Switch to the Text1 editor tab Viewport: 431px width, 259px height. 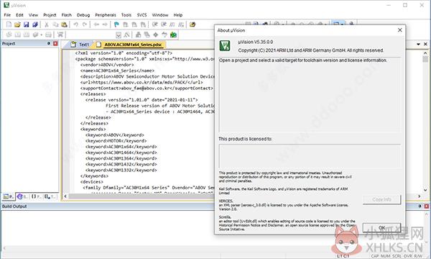pyautogui.click(x=80, y=45)
